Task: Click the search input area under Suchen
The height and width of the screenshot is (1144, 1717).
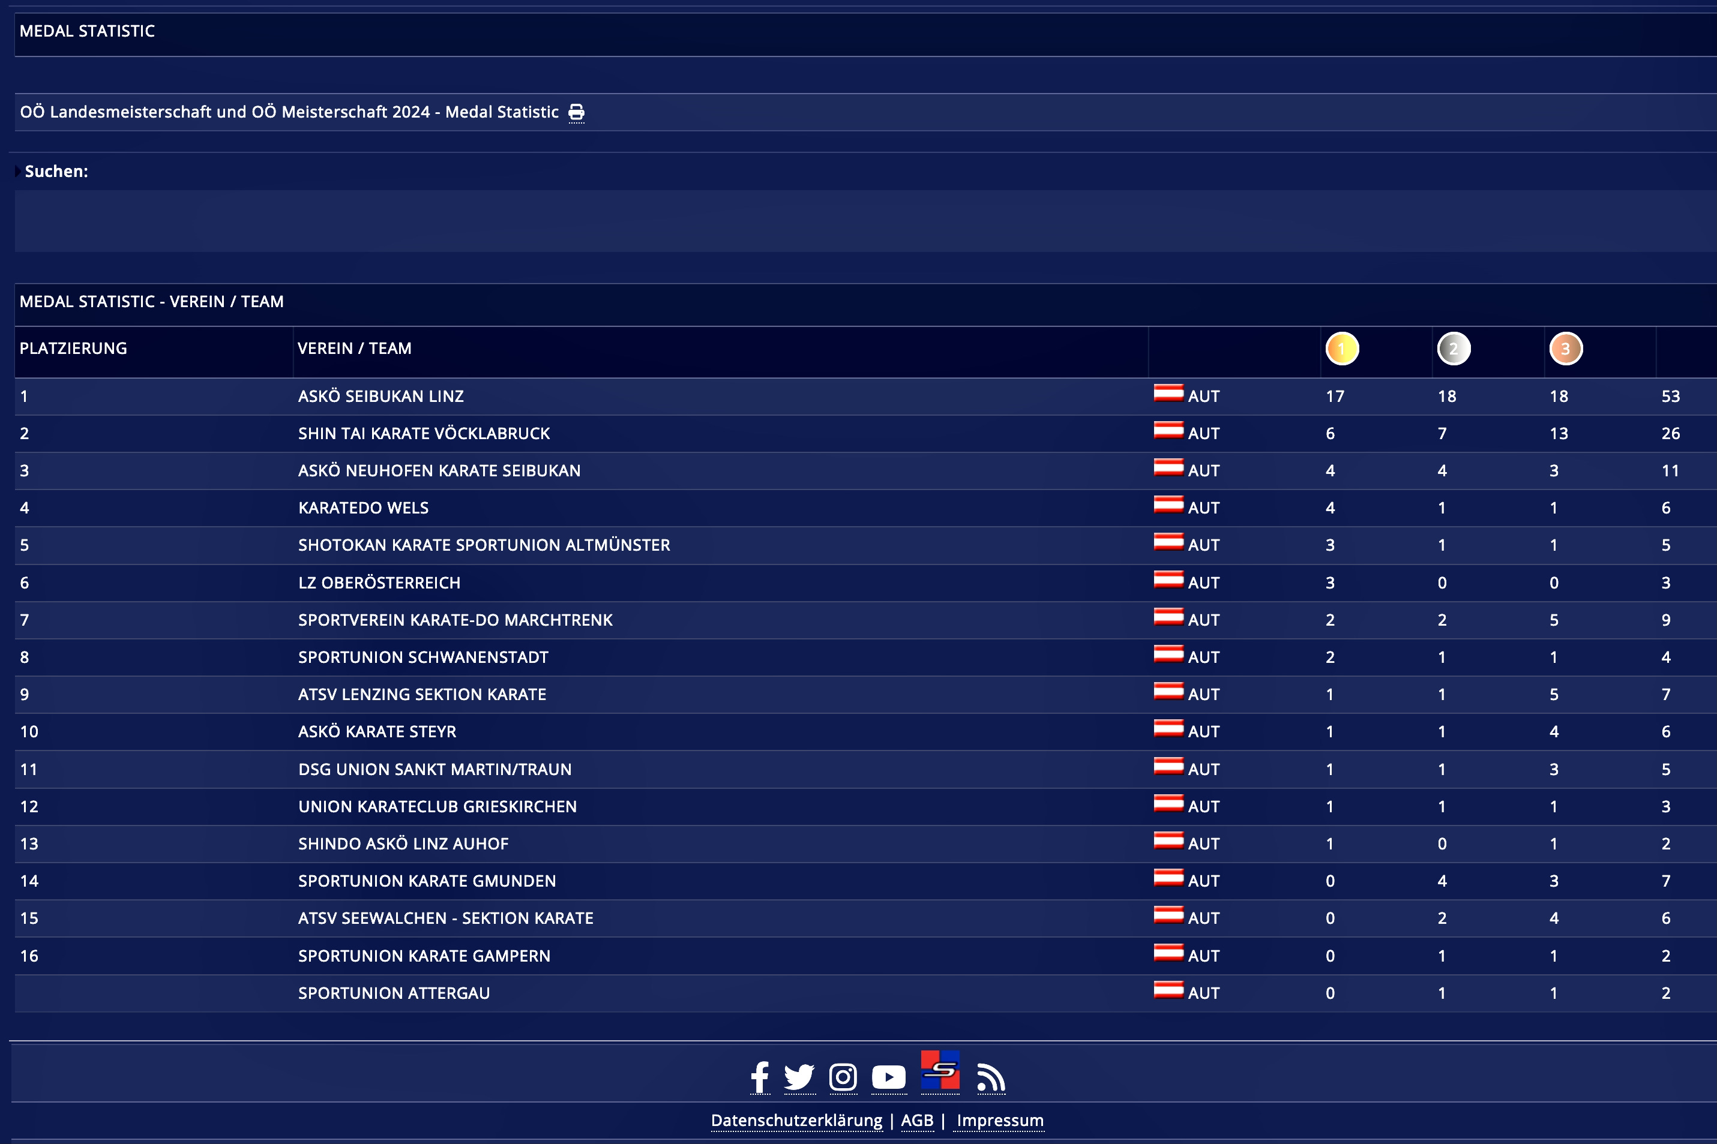Action: 865,221
